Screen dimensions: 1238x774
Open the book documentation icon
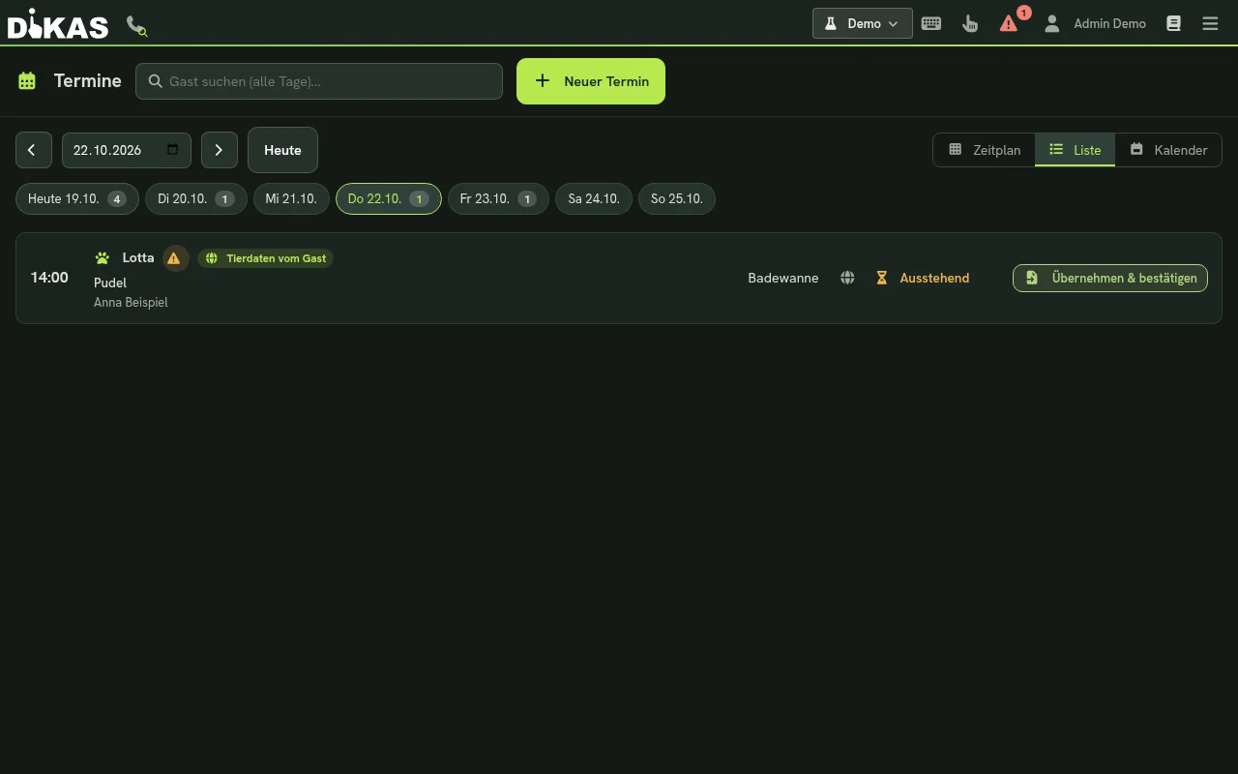pyautogui.click(x=1173, y=23)
